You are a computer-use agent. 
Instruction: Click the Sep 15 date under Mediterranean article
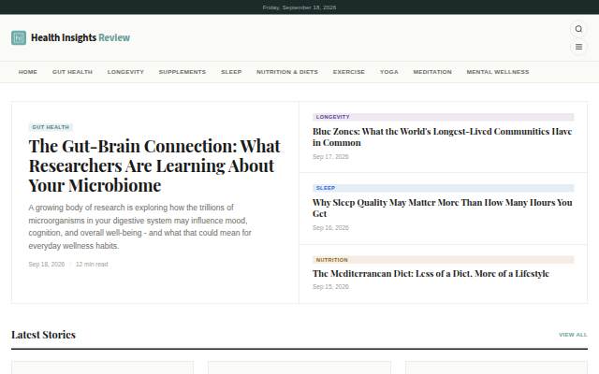330,287
